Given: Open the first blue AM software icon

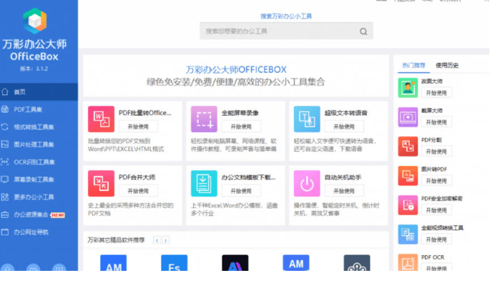Looking at the screenshot, I should point(114,263).
